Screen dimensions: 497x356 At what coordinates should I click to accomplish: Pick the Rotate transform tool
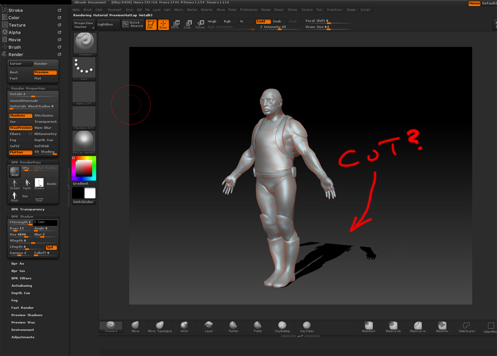200,25
